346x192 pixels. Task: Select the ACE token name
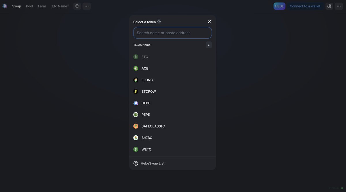tap(145, 68)
